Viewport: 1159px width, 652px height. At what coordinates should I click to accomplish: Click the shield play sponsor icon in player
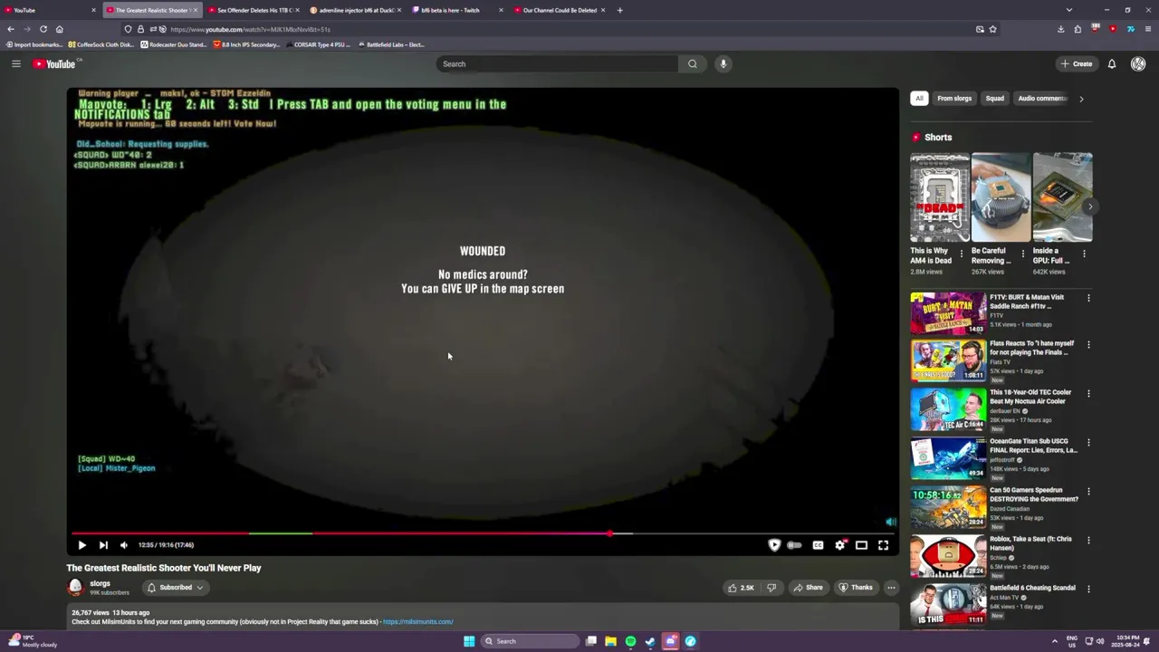774,545
